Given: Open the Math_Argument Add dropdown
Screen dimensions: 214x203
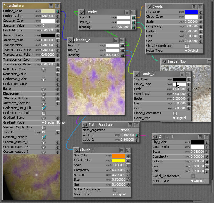Looking at the screenshot, I should coord(125,130).
